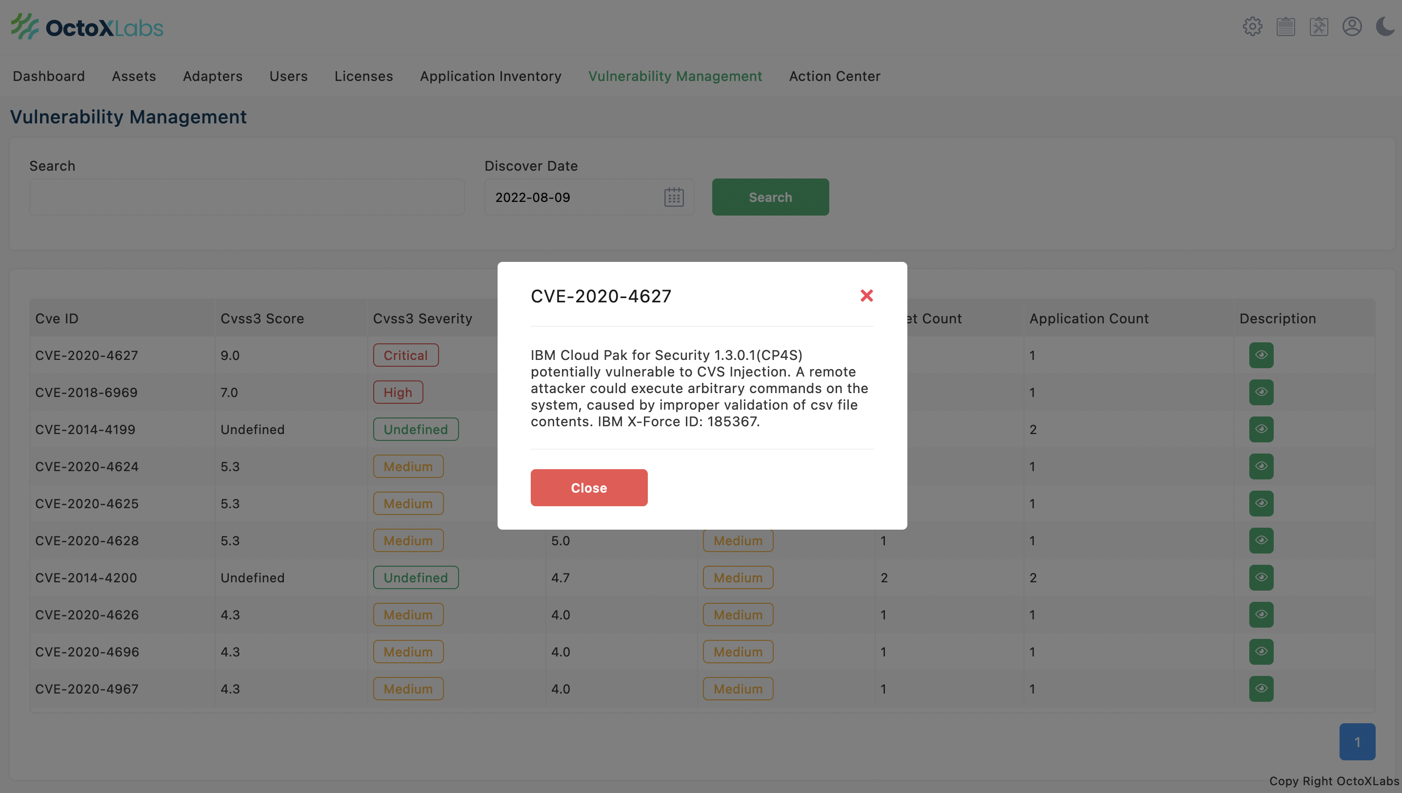Screen dimensions: 1402x793
Task: Toggle dark mode moon icon
Action: tap(1385, 26)
